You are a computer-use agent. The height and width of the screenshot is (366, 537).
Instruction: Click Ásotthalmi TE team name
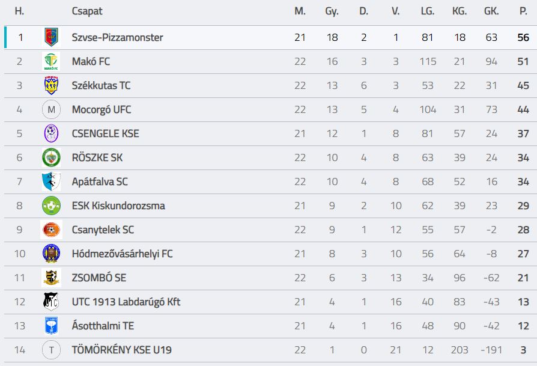[x=103, y=326]
